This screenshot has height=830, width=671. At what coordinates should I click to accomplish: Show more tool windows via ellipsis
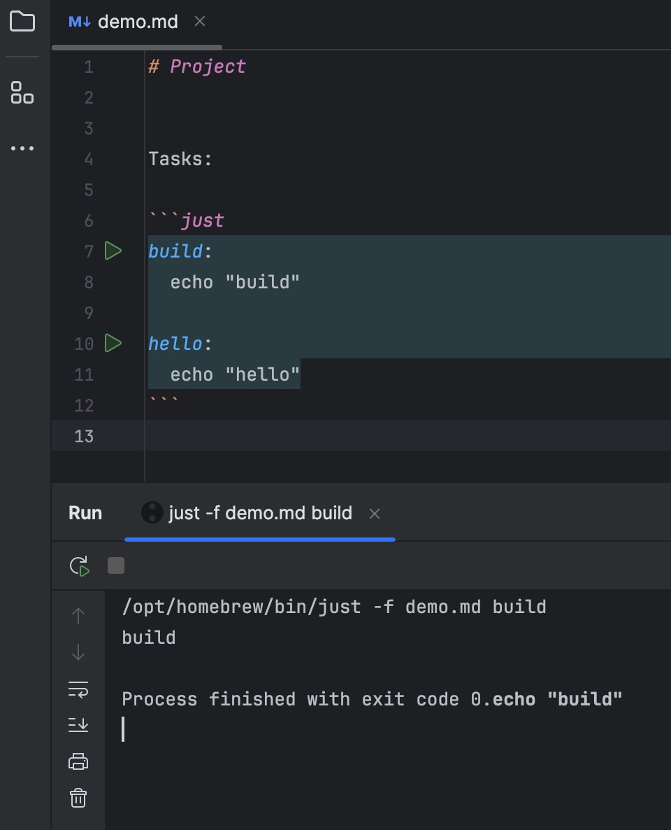22,148
